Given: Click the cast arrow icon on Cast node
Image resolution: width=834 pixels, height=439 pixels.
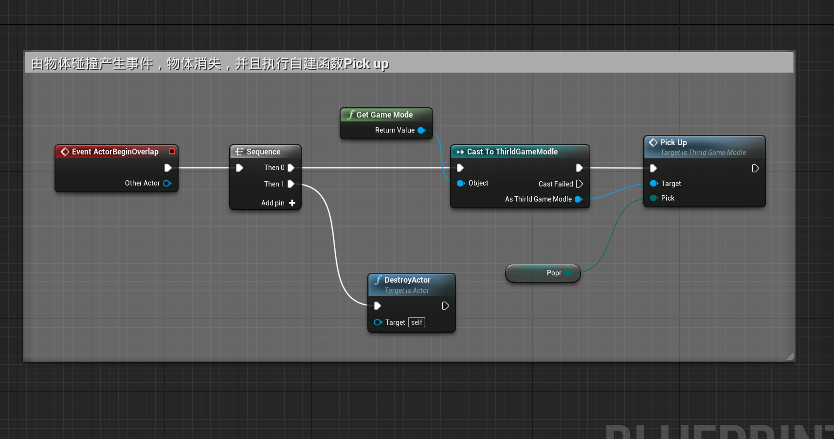Looking at the screenshot, I should click(460, 152).
